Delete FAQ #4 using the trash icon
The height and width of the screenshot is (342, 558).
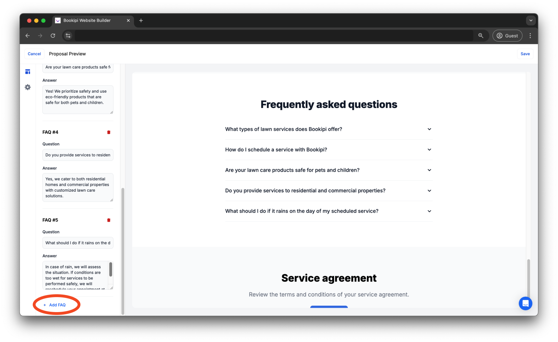[109, 132]
